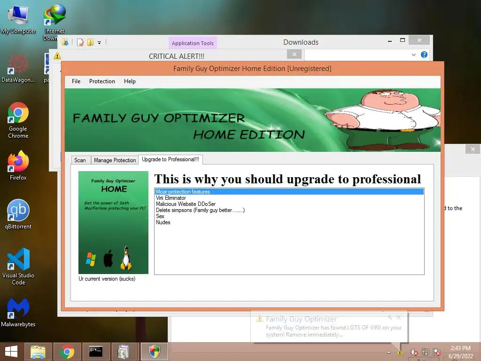Click the Peter Griffin banner image
481x361 pixels.
pyautogui.click(x=383, y=120)
